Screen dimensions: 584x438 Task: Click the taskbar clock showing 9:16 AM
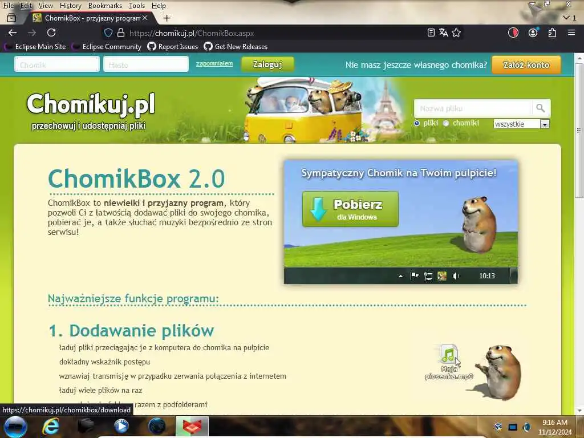click(x=554, y=427)
